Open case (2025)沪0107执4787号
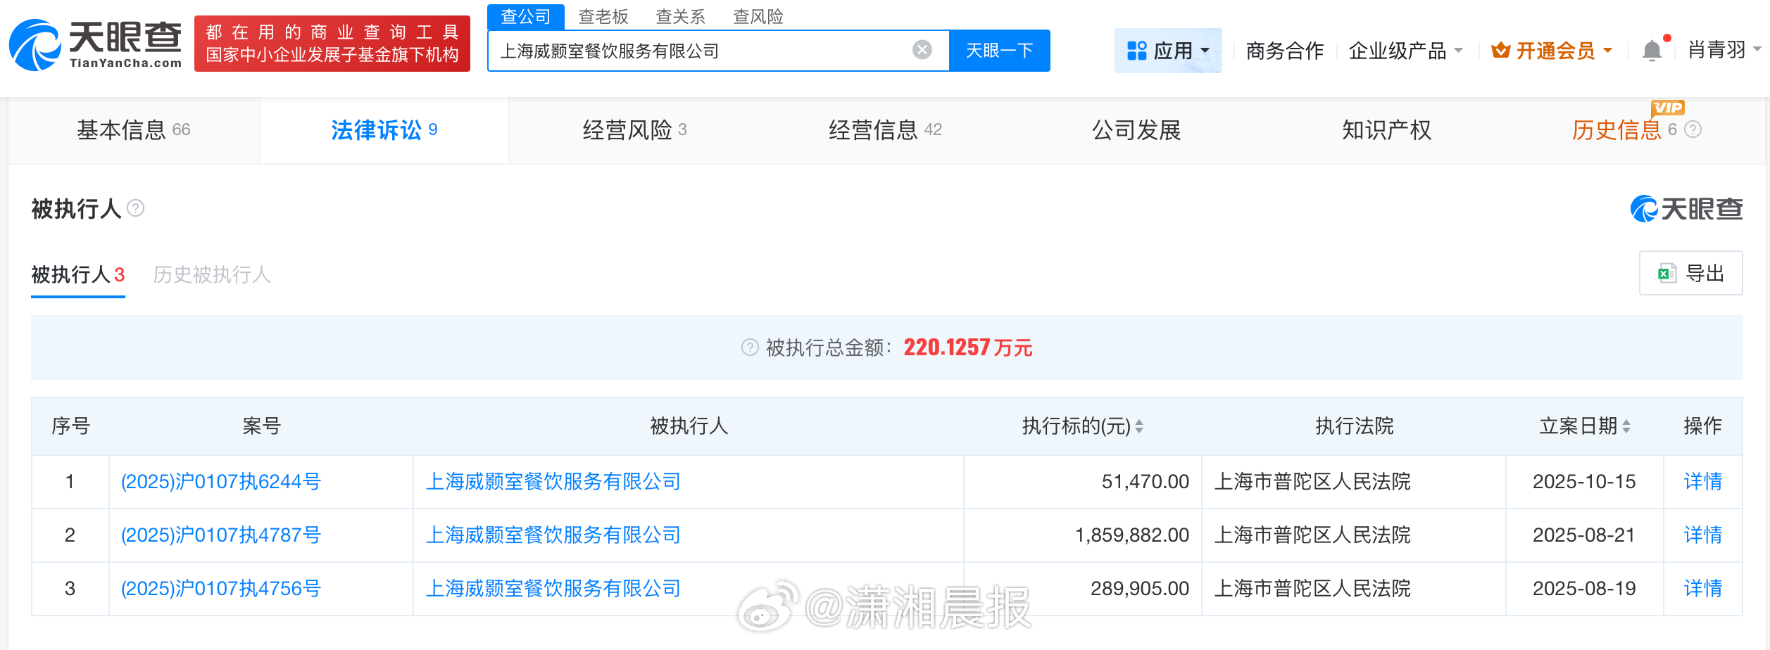Image resolution: width=1770 pixels, height=650 pixels. [221, 535]
